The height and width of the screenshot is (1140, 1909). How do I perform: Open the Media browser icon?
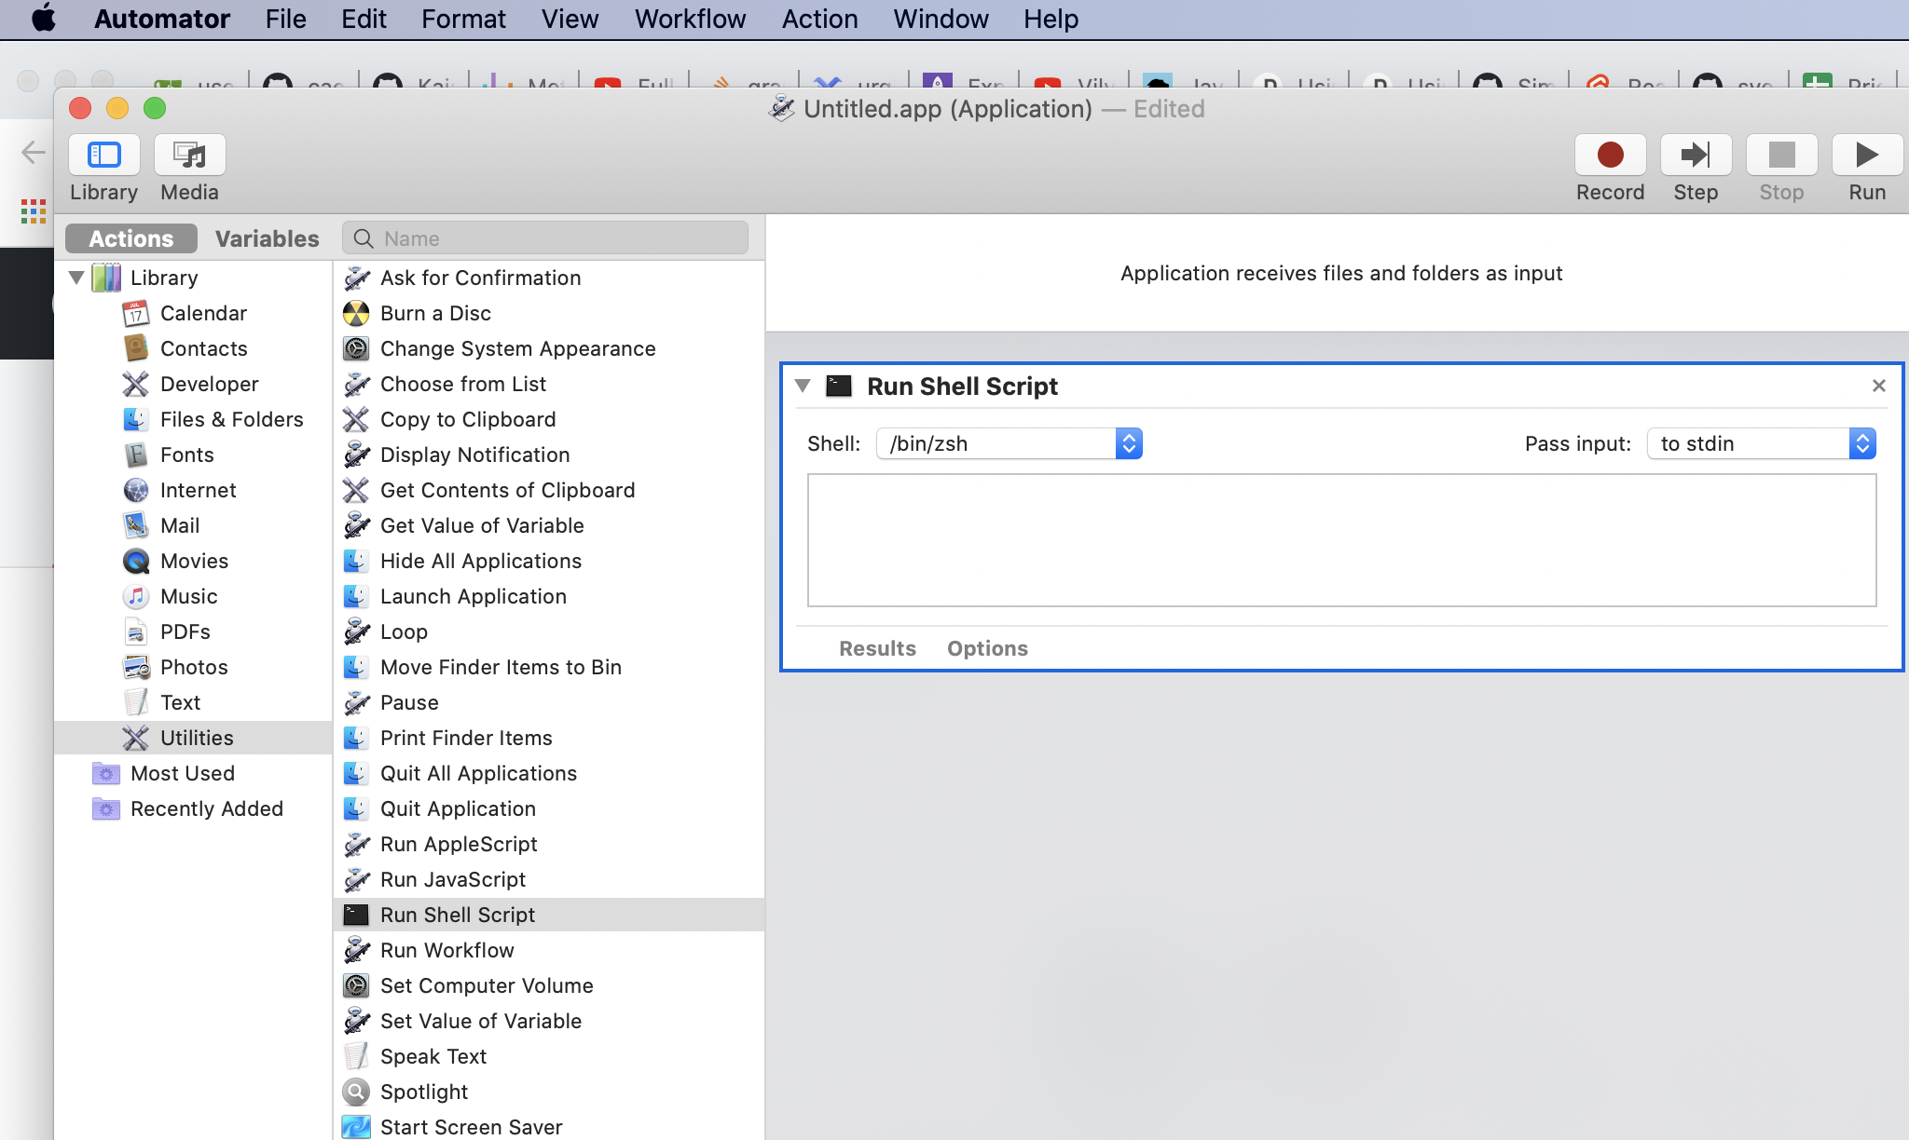[189, 155]
